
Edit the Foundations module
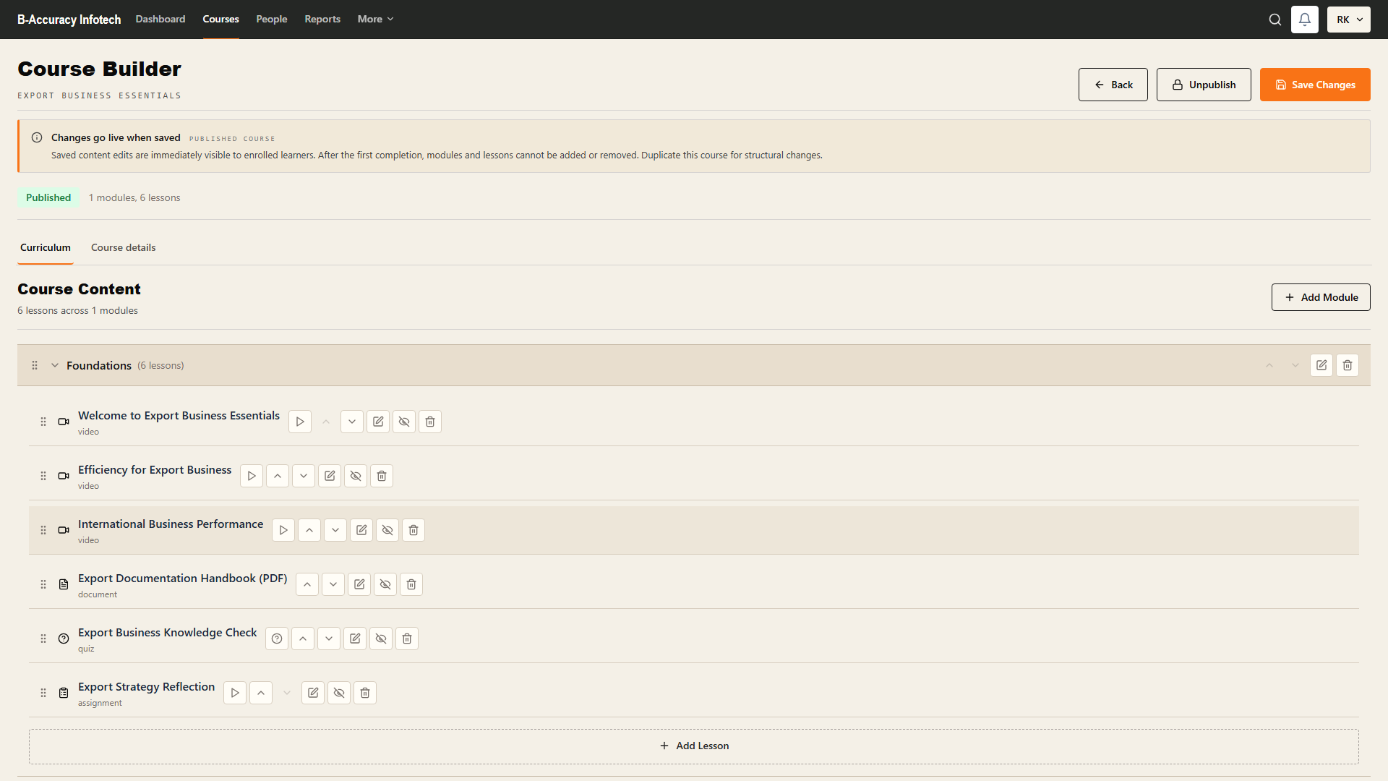point(1321,365)
